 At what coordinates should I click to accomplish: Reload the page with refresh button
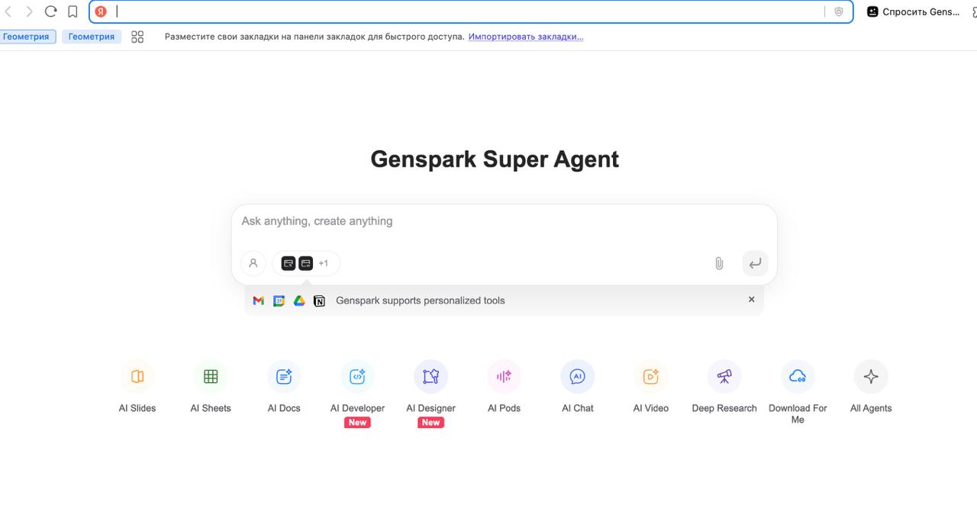click(x=50, y=11)
